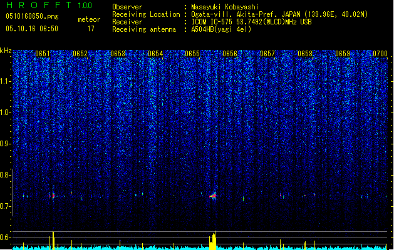Click the 1.1 kHz axis label
Screen dimensions: 394x250
point(6,81)
